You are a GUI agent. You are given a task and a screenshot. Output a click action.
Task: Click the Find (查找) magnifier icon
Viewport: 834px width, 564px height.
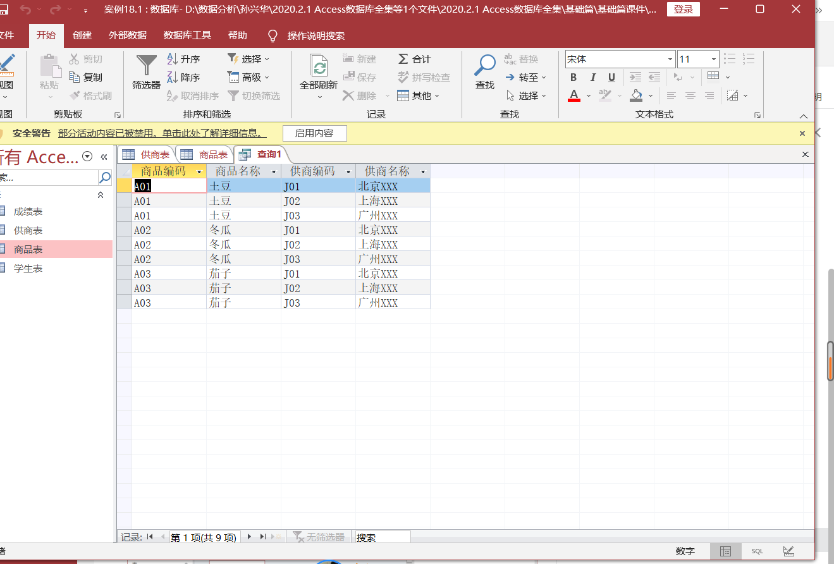[x=485, y=66]
